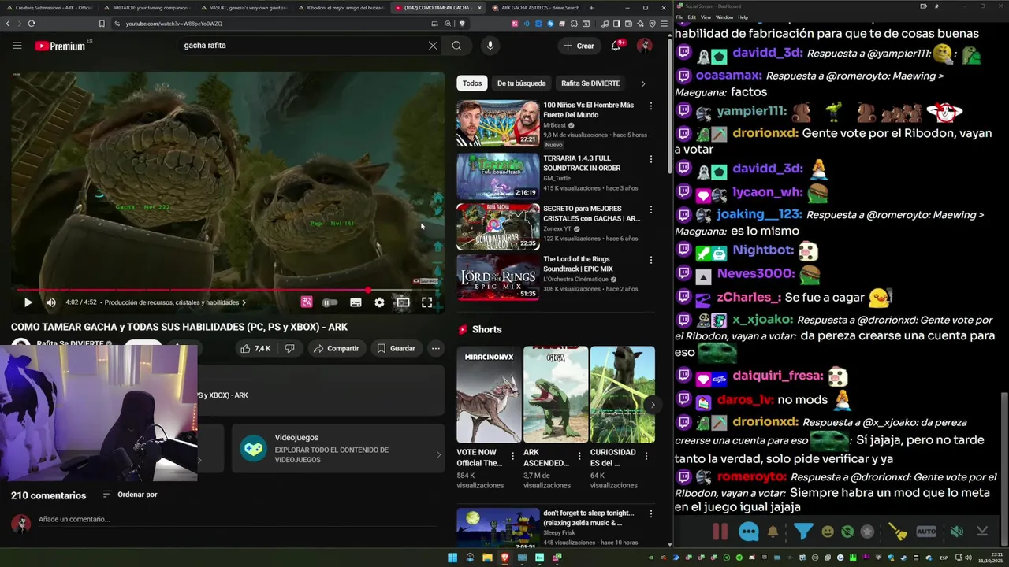Open the account avatar menu
The height and width of the screenshot is (567, 1009).
(644, 46)
